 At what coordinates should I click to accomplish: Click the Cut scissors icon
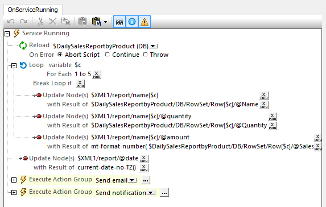click(x=40, y=22)
